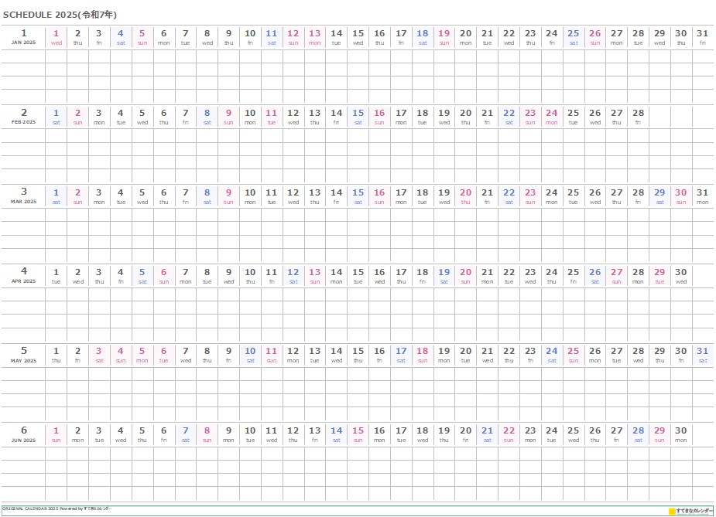Image resolution: width=716 pixels, height=517 pixels.
Task: Select February 28 Friday date cell
Action: pyautogui.click(x=638, y=117)
